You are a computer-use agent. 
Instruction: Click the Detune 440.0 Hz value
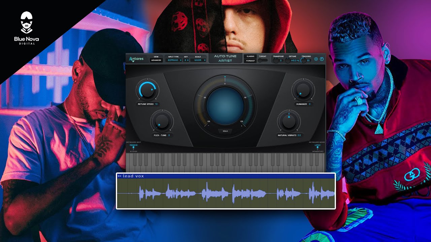click(x=295, y=61)
